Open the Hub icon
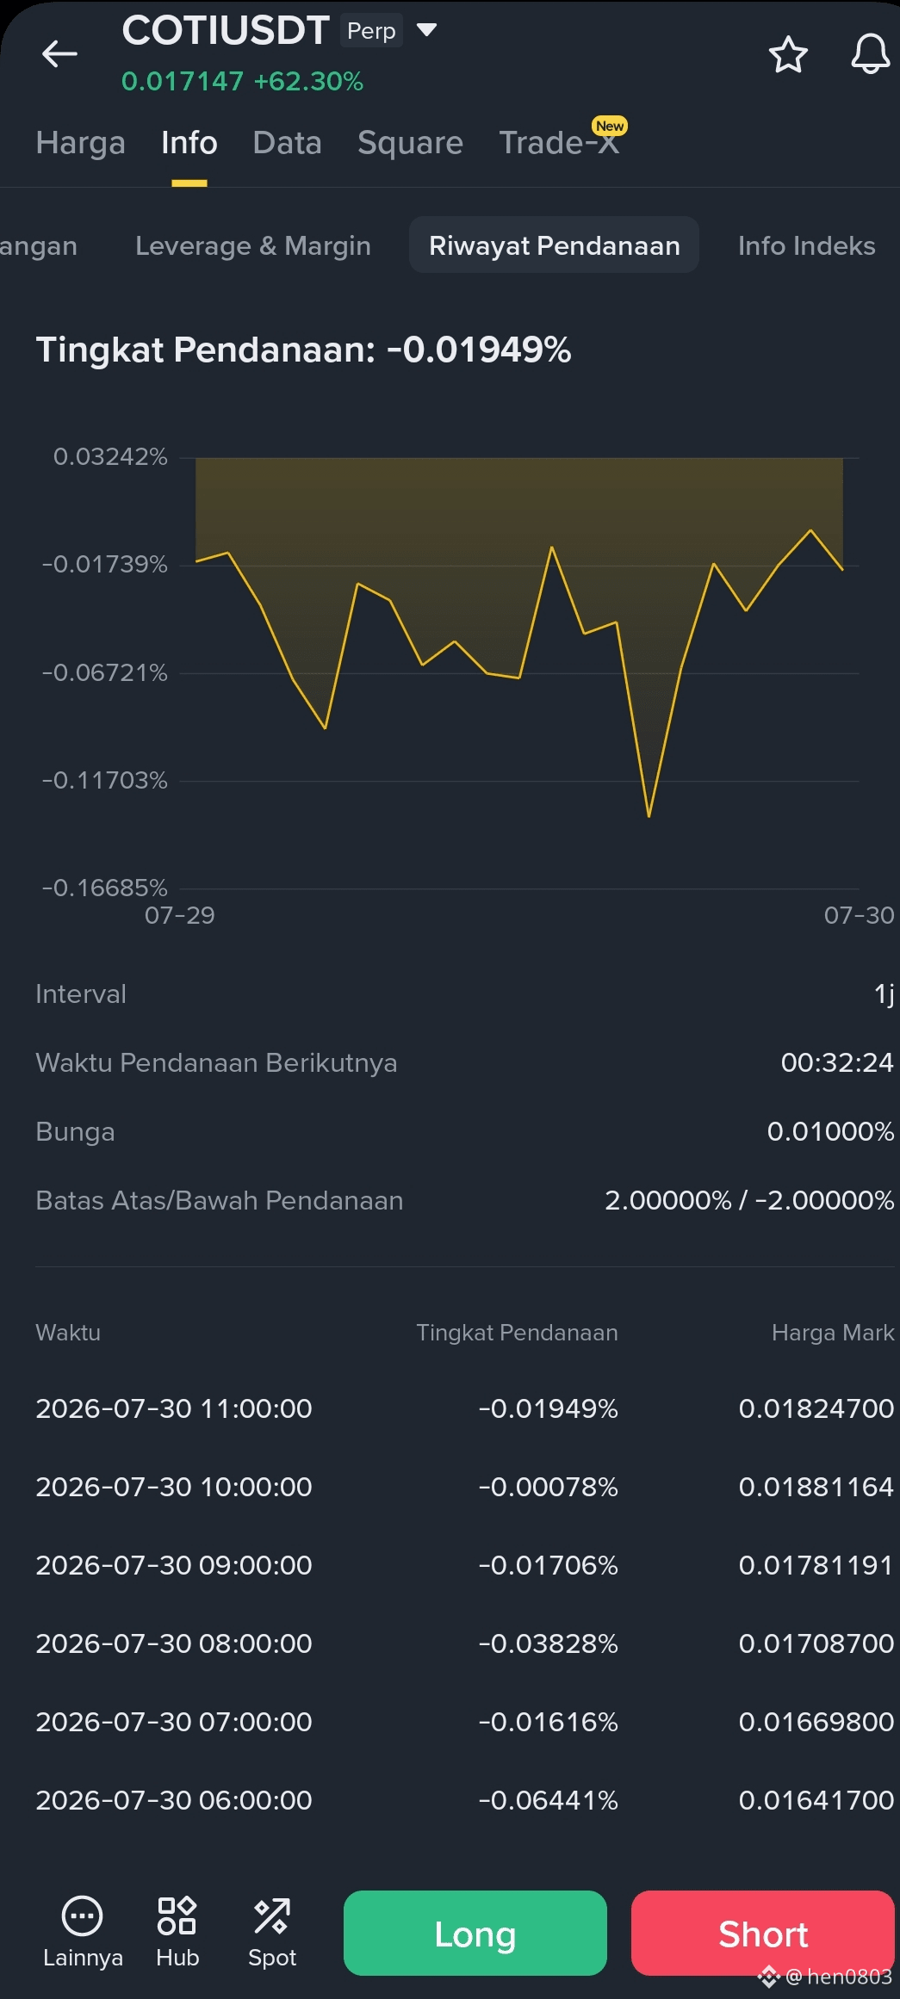The width and height of the screenshot is (900, 1999). click(177, 1932)
